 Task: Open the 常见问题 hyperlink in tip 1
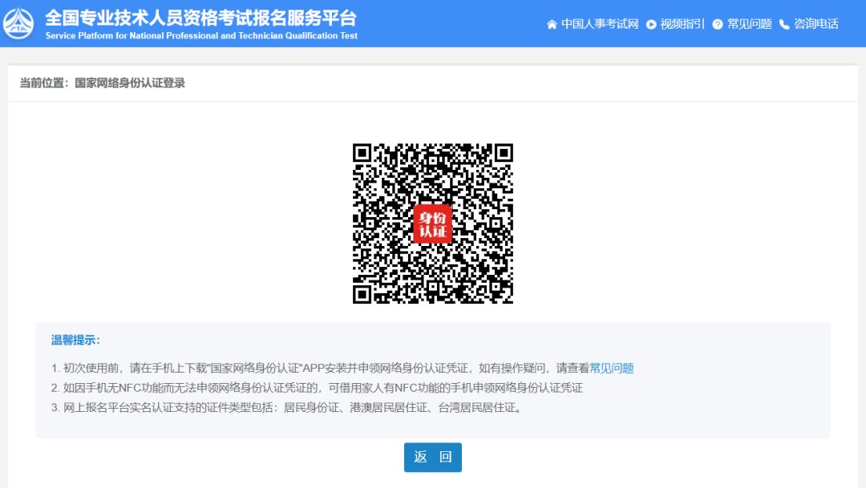click(x=612, y=368)
